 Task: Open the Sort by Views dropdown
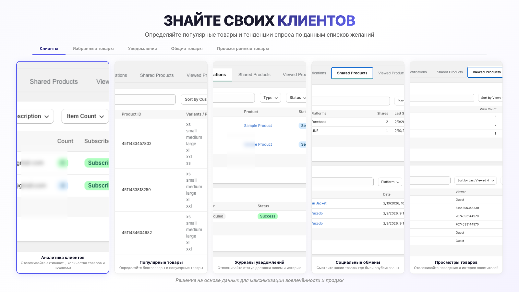tap(490, 98)
